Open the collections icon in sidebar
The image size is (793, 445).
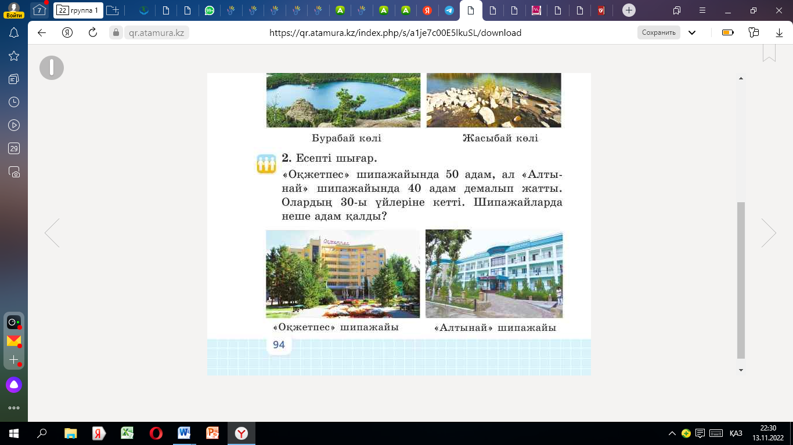click(x=14, y=79)
